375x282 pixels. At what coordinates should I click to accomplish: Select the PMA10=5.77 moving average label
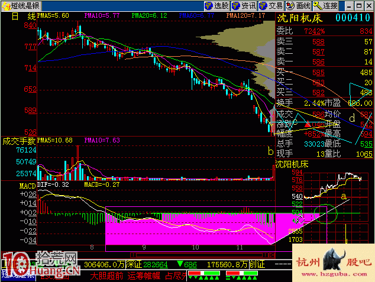[102, 16]
